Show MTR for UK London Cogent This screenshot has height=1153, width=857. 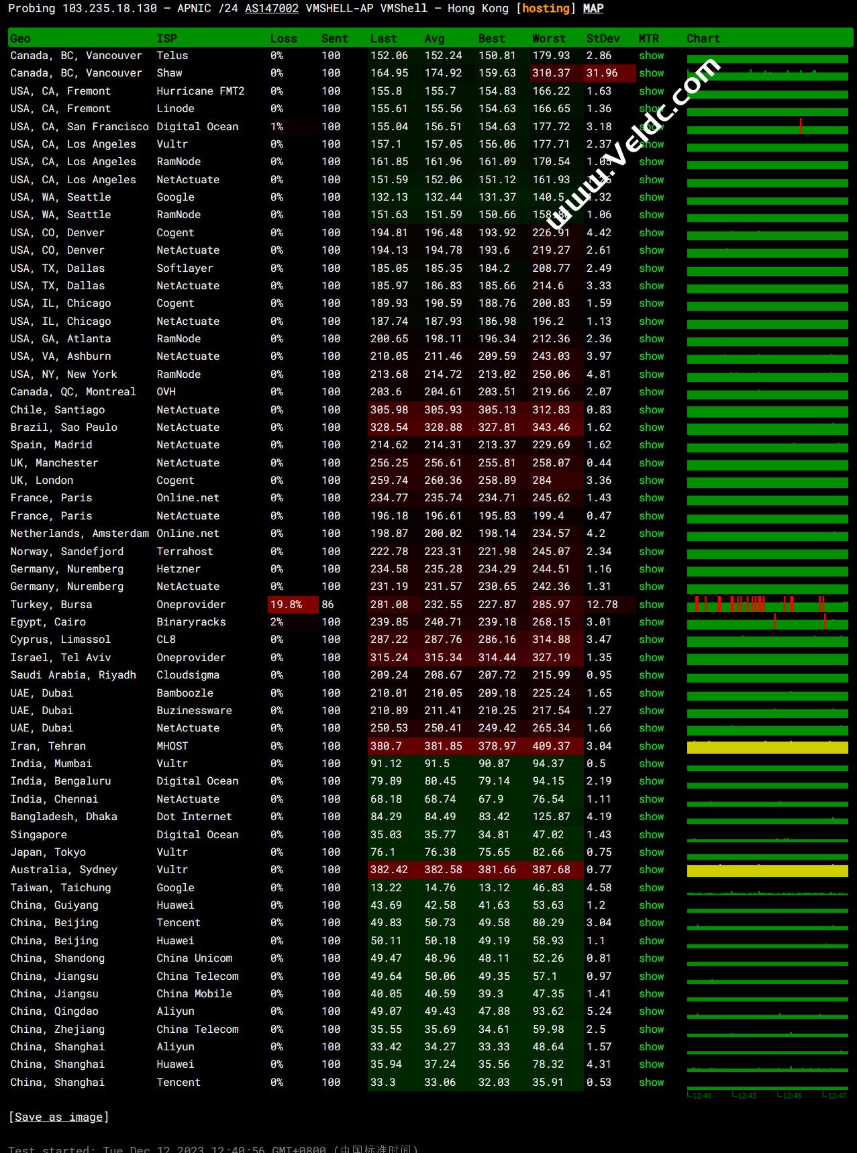(651, 481)
